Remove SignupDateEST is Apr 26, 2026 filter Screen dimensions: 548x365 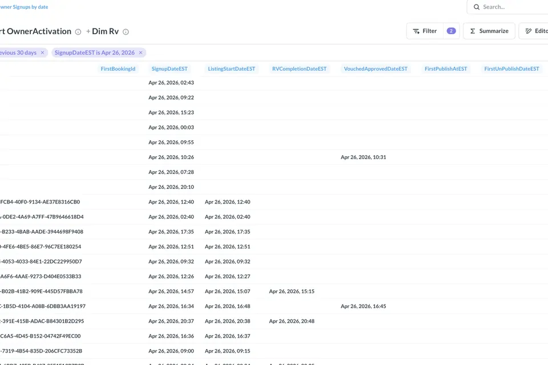tap(141, 52)
